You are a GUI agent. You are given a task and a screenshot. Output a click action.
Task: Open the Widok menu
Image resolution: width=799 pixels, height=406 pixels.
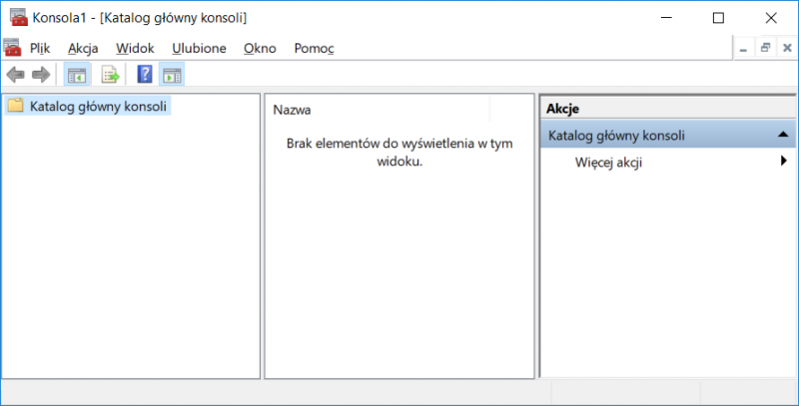(x=135, y=48)
